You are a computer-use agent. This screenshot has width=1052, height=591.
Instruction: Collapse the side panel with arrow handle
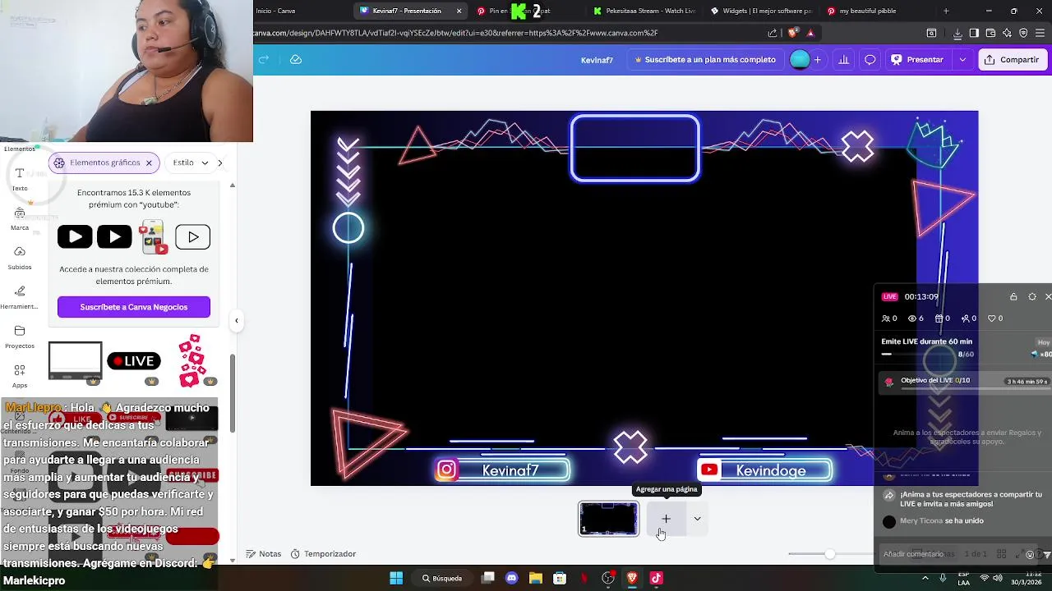click(x=237, y=321)
